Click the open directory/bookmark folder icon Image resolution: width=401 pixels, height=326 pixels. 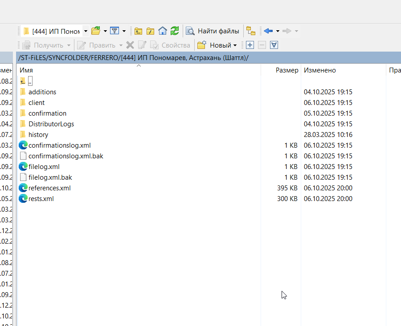[x=96, y=31]
